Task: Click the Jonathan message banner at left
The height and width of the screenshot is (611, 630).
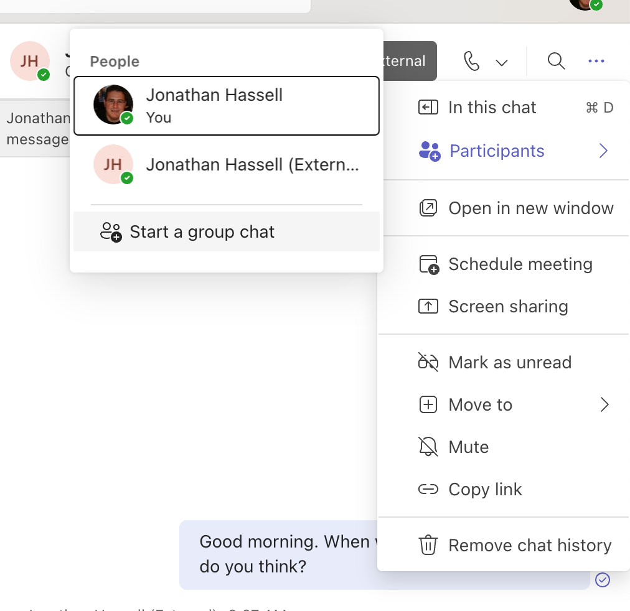Action: coord(35,128)
